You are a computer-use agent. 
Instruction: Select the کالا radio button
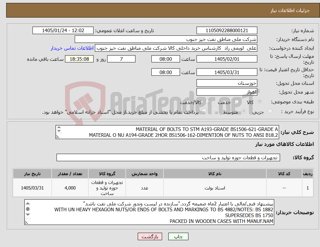pos(260,101)
